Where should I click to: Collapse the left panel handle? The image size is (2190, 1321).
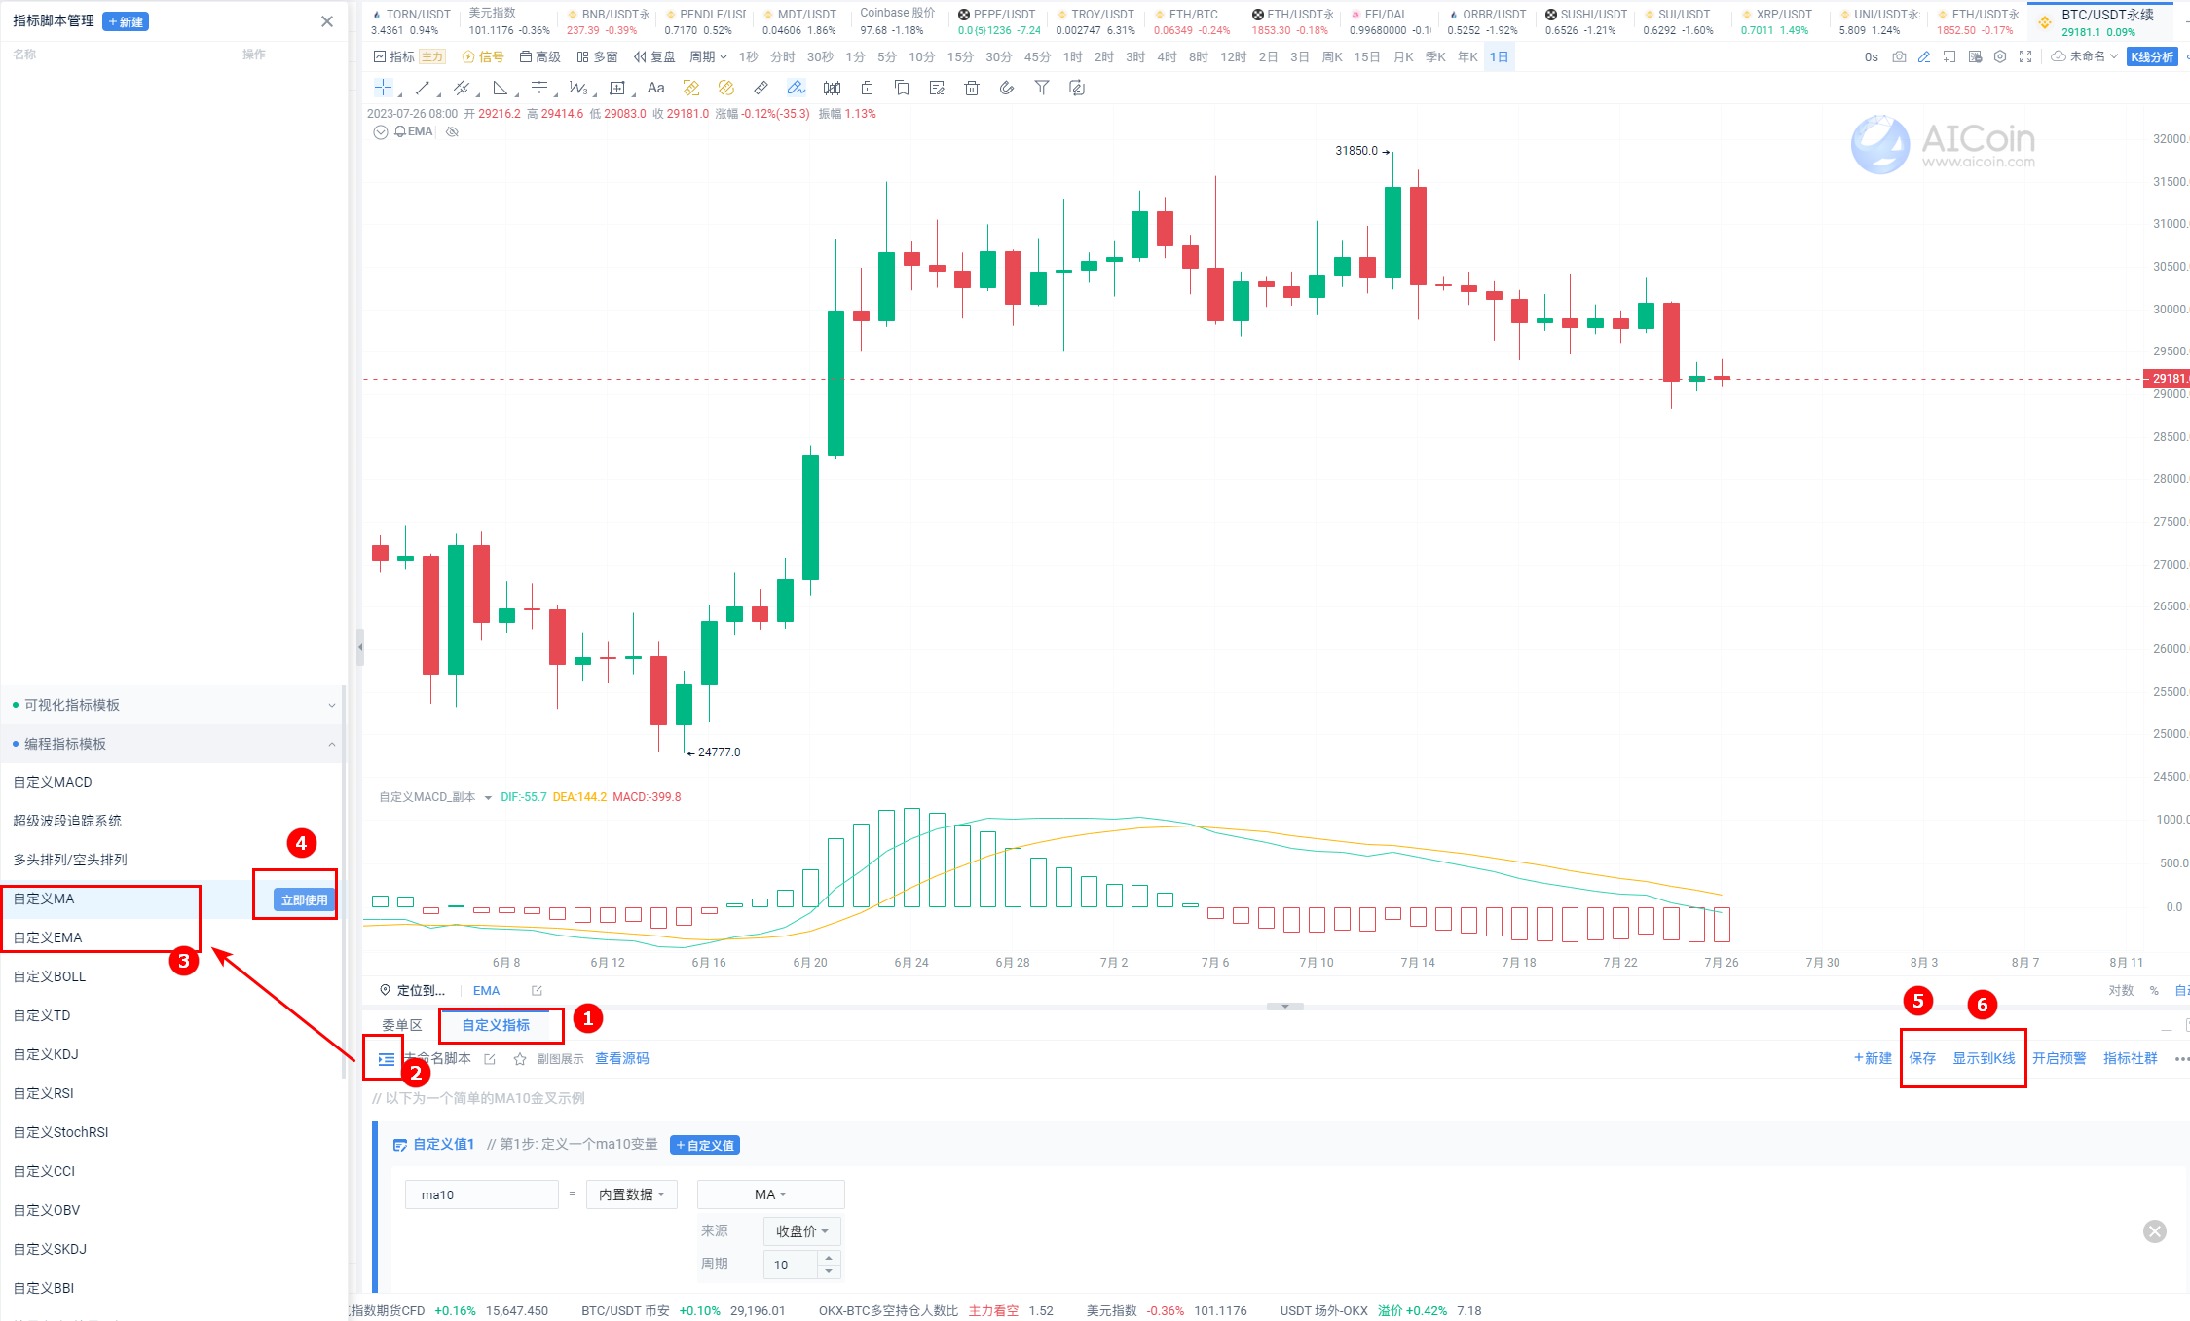(359, 646)
